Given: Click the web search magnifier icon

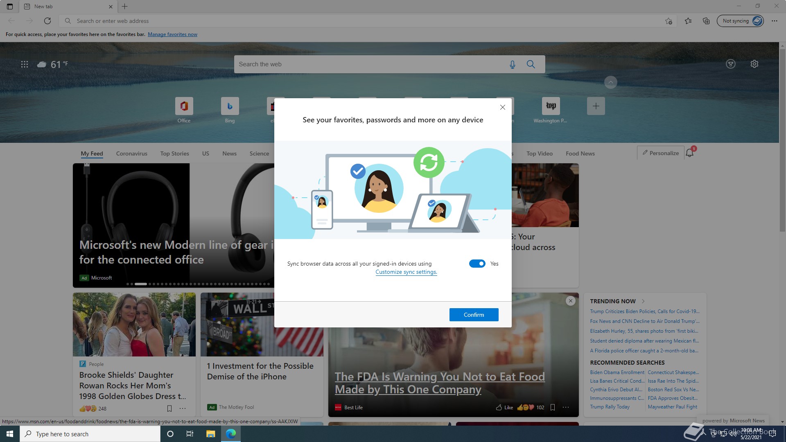Looking at the screenshot, I should point(531,64).
